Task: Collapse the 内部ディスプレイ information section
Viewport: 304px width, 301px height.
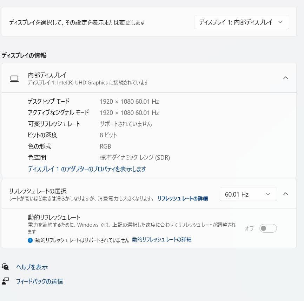Action: (285, 78)
